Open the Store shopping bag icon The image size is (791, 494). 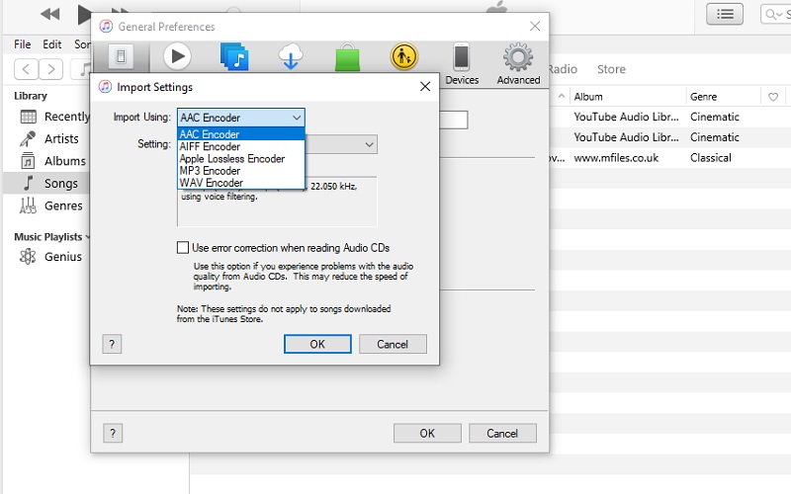(347, 57)
